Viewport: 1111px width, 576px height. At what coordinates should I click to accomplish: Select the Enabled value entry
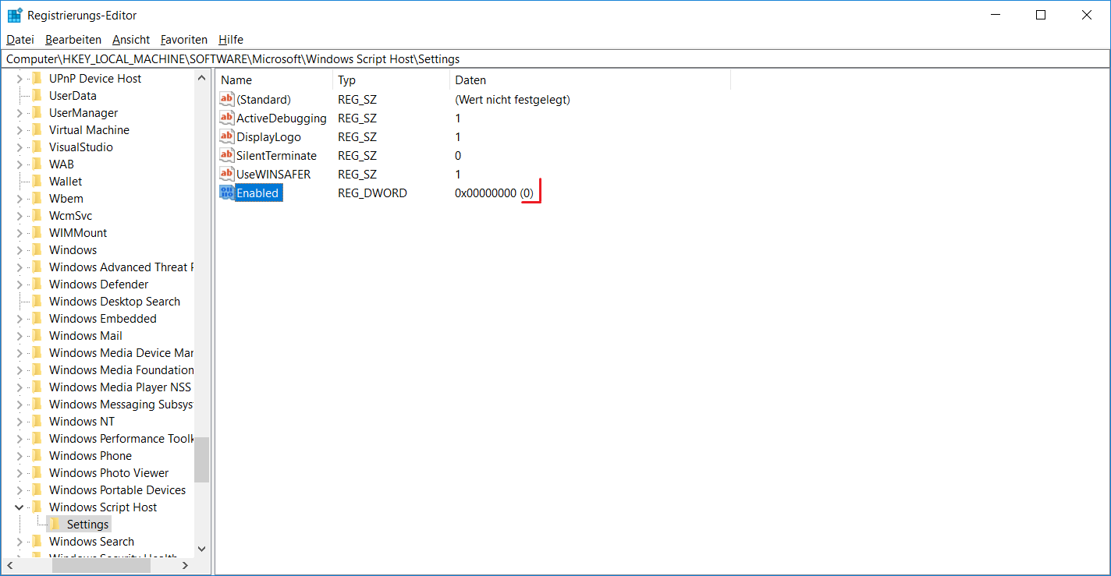tap(257, 193)
